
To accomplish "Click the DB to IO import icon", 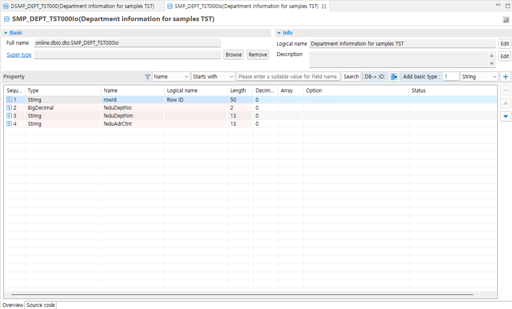I will tap(394, 77).
